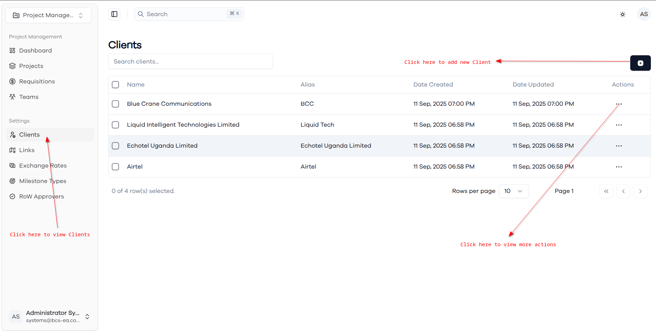This screenshot has height=331, width=656.
Task: Open Dashboard from the sidebar
Action: pos(49,50)
